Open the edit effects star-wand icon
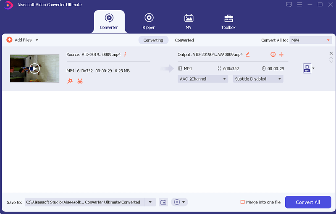This screenshot has width=336, height=214. (x=70, y=81)
